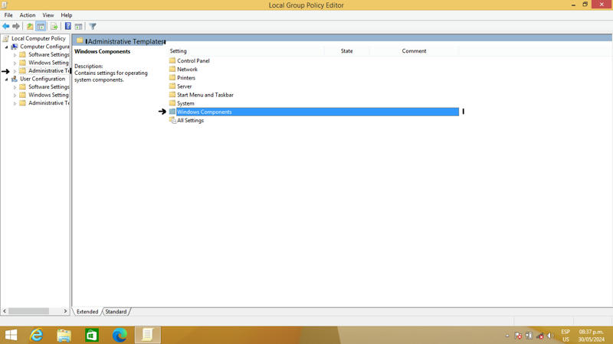Click the Control Panel folder icon
Screen dimensions: 613x344
[x=172, y=60]
